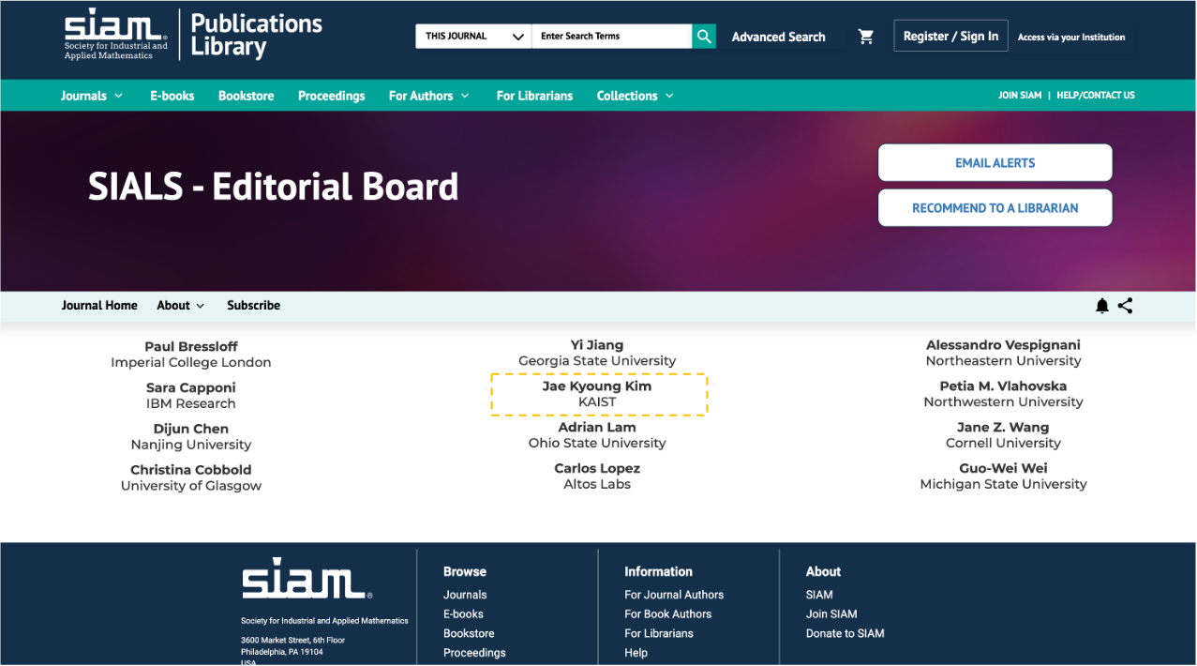Click the SIAM Publications Library header logo
This screenshot has height=666, width=1197.
coord(193,36)
